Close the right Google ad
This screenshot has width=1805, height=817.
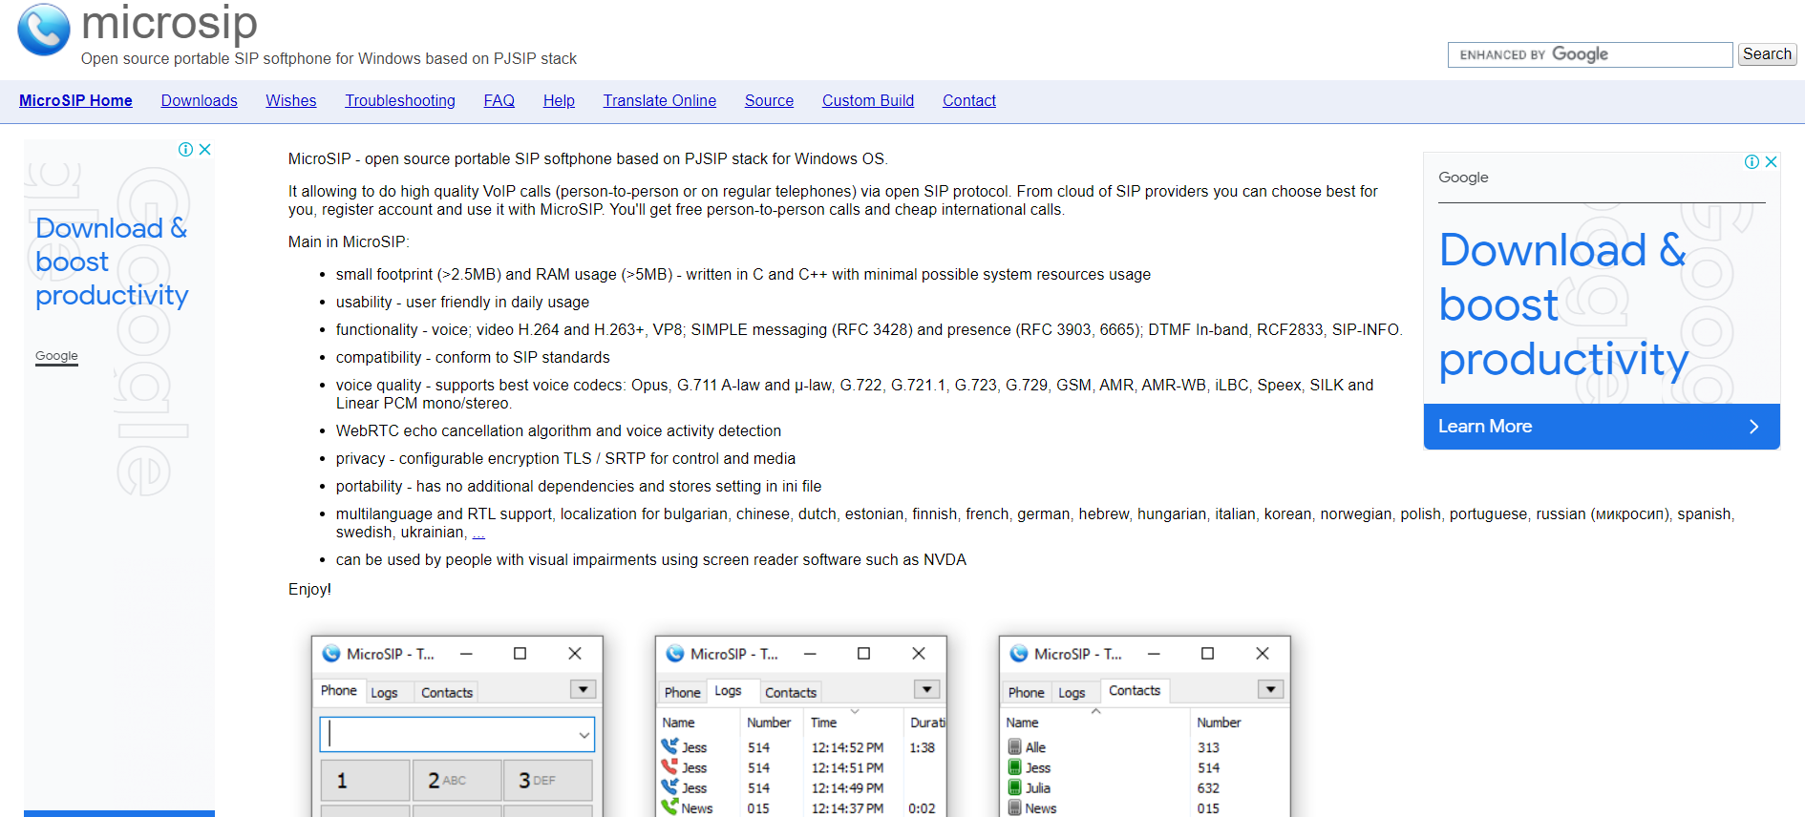point(1771,162)
